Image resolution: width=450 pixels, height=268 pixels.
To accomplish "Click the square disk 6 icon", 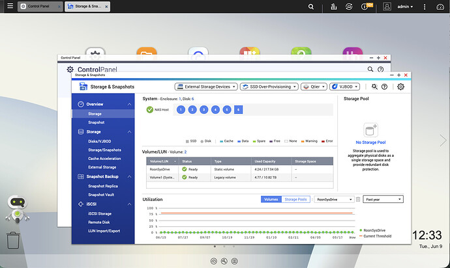I will (238, 110).
